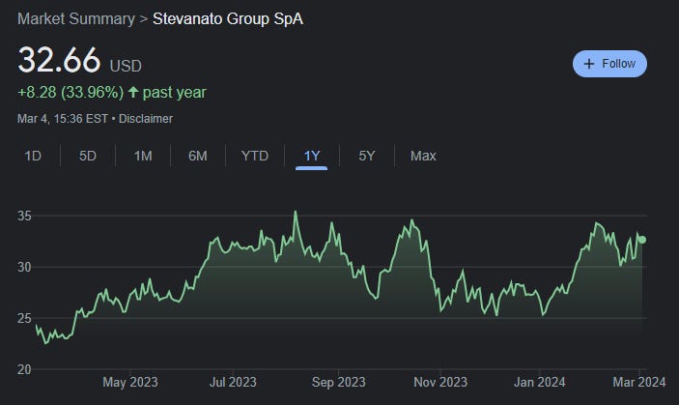Select the 6M time range tab
Screen dimensions: 679x405
[198, 156]
